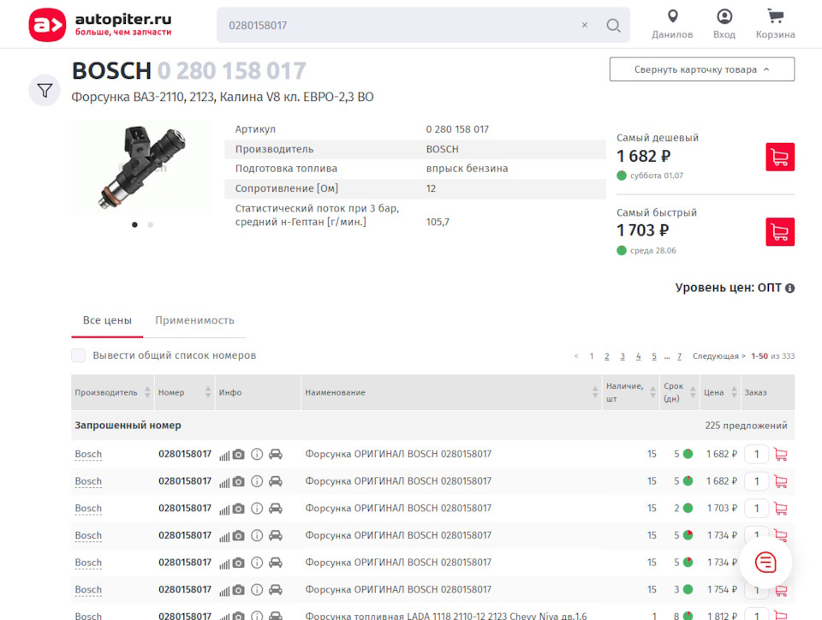Open the chat support bubble
The image size is (822, 620).
[765, 562]
